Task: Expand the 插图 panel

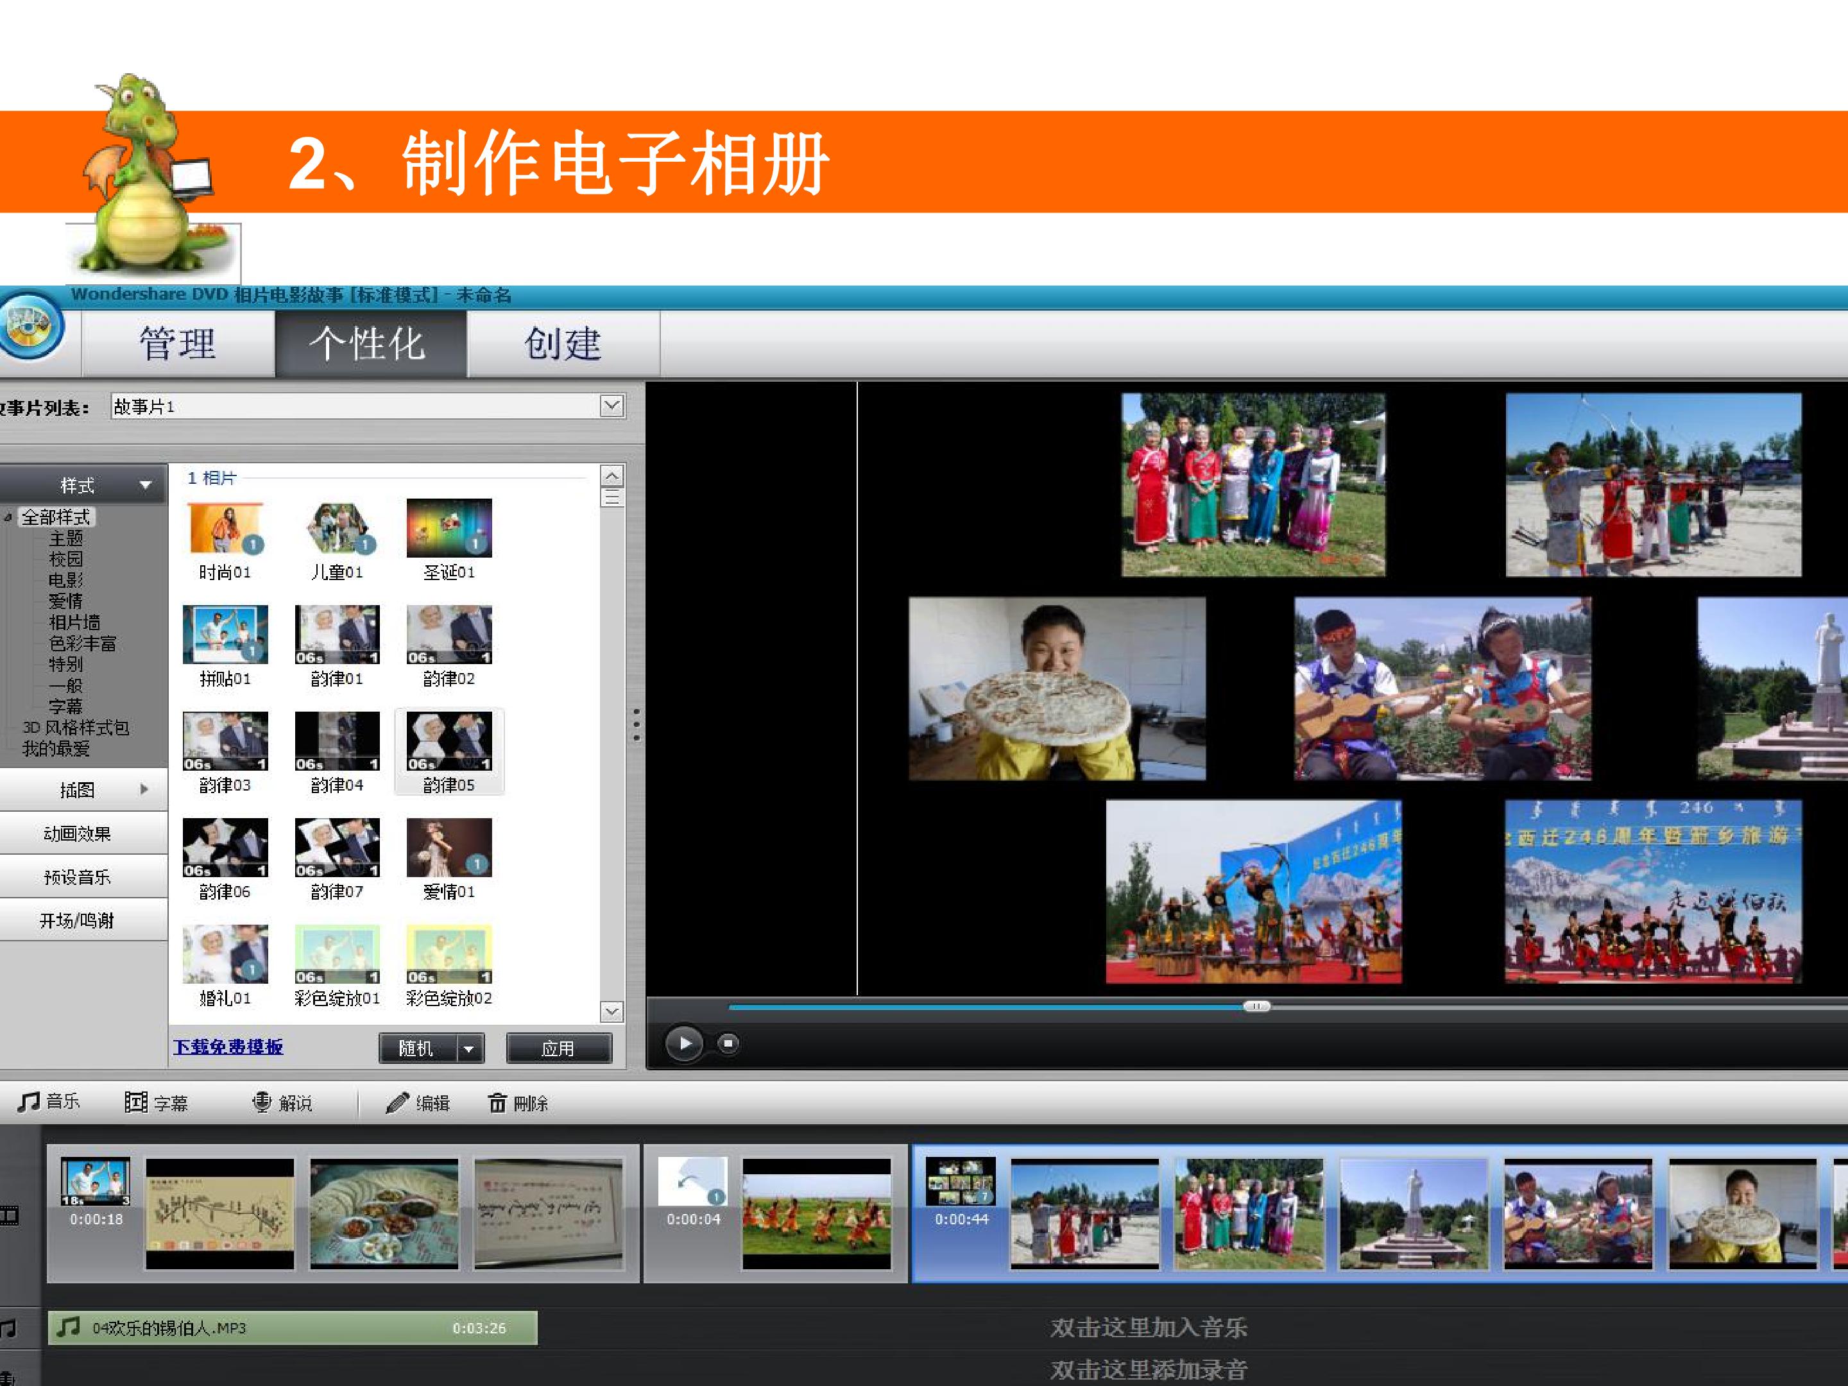Action: [83, 789]
